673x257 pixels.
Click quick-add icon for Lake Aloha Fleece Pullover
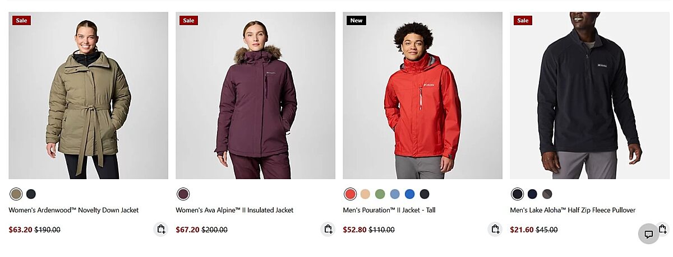coord(662,229)
